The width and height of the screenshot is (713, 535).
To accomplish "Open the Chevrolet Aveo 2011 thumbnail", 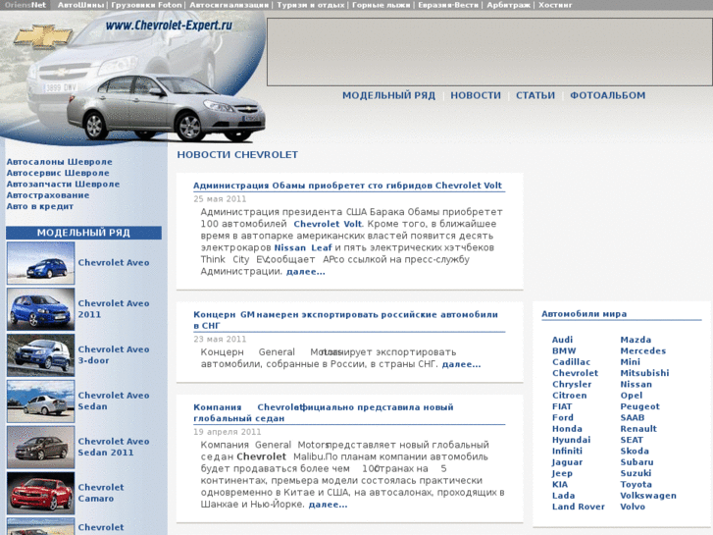I will click(x=41, y=309).
